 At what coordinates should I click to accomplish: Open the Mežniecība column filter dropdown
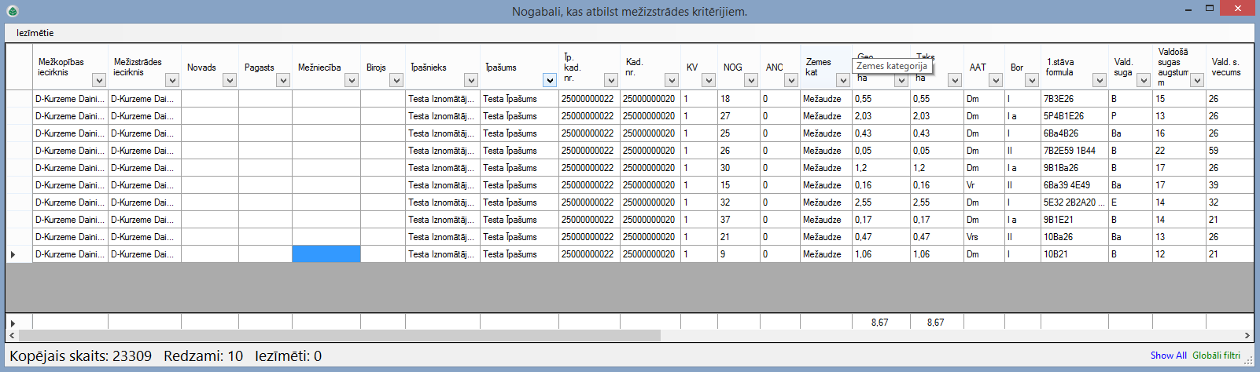(351, 80)
